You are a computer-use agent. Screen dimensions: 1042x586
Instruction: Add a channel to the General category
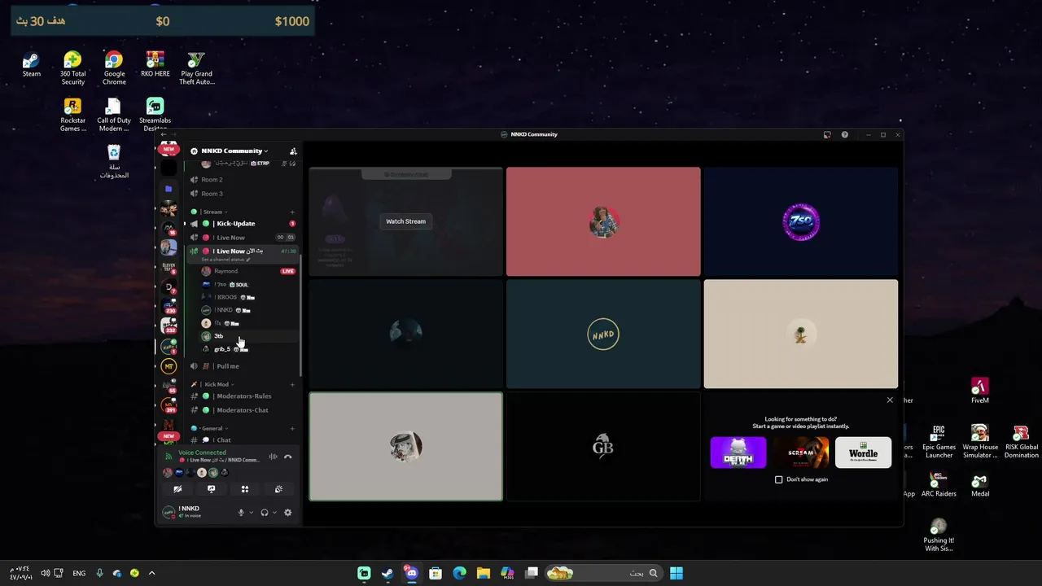pyautogui.click(x=292, y=428)
